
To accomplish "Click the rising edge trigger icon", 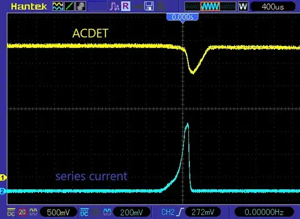I will click(x=181, y=212).
